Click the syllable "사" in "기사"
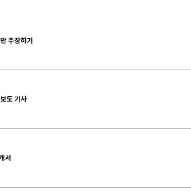Image resolution: width=191 pixels, height=191 pixels. pyautogui.click(x=24, y=99)
